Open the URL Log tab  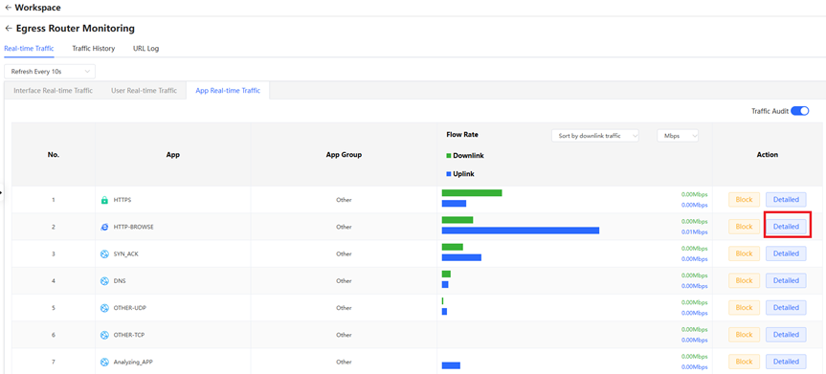point(145,49)
